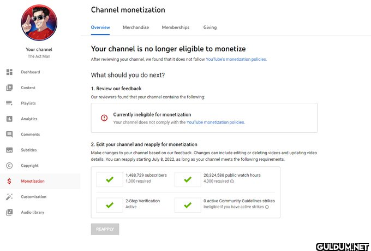Click '2. Edit your channel and reapply' heading
This screenshot has width=371, height=251.
[144, 144]
